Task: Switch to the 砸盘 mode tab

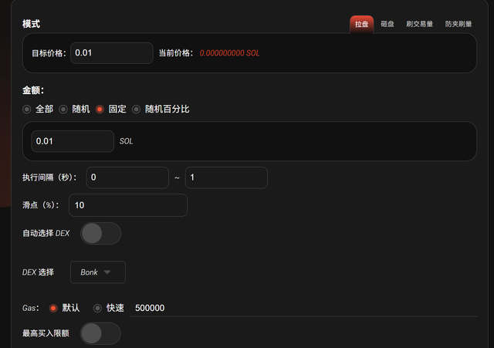Action: [387, 24]
